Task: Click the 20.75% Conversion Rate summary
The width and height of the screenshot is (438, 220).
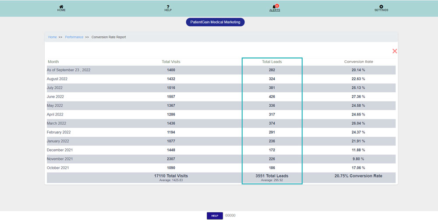Action: point(358,176)
